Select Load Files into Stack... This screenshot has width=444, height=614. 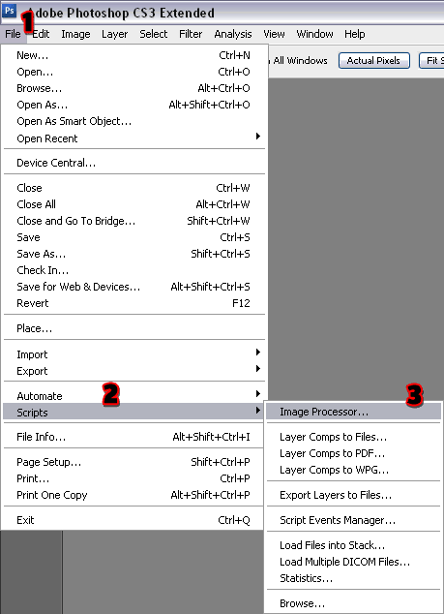(x=354, y=545)
